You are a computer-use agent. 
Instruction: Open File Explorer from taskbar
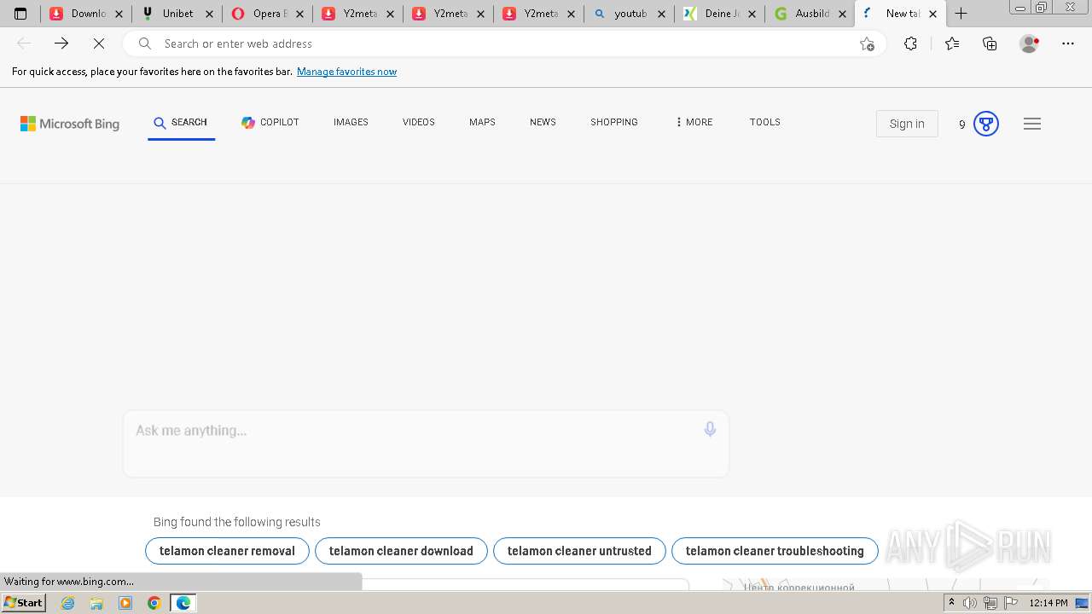click(x=96, y=603)
